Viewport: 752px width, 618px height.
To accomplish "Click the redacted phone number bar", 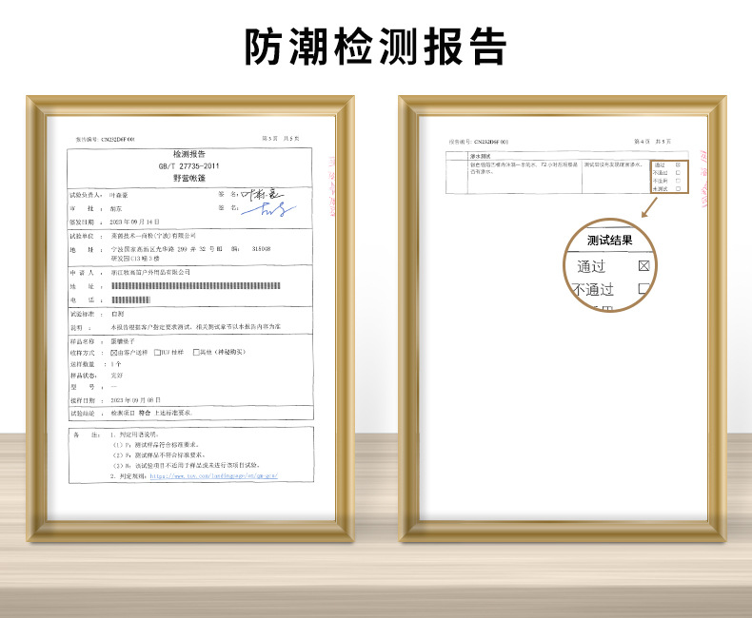I will pos(130,299).
